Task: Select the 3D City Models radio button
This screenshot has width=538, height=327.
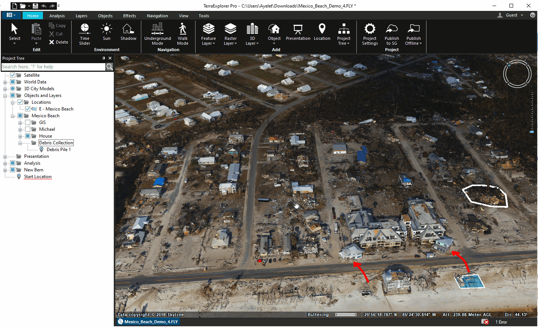Action: tap(12, 89)
